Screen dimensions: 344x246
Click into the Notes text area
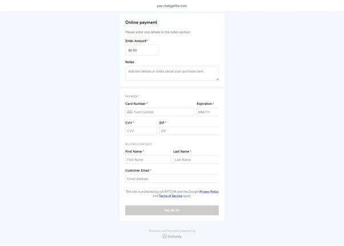(x=171, y=73)
